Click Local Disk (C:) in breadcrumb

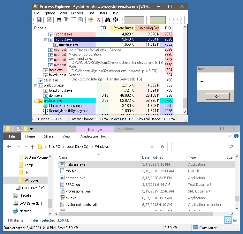pos(77,147)
